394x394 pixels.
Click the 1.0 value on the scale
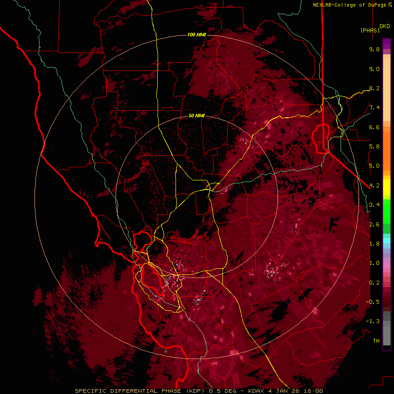pos(374,263)
